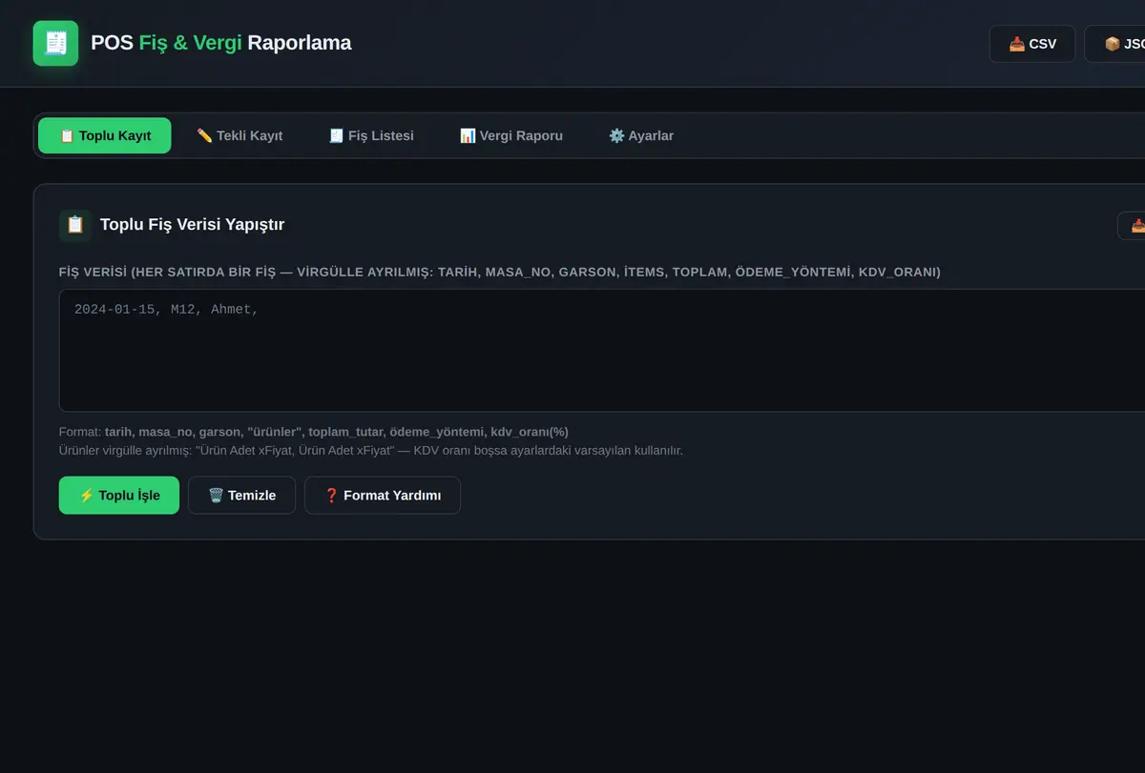The width and height of the screenshot is (1145, 773).
Task: Go to the Vergi Raporu tab
Action: (511, 135)
